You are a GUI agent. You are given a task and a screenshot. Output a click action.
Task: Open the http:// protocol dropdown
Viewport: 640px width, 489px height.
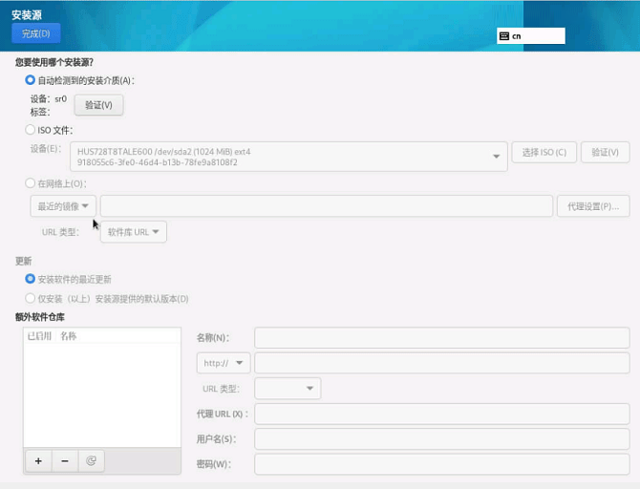(x=224, y=363)
